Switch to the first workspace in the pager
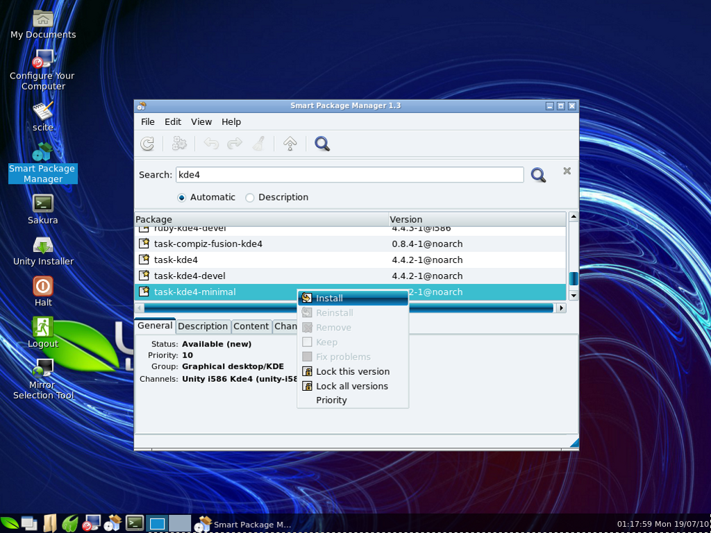Screen dimensions: 711x533 (x=157, y=523)
